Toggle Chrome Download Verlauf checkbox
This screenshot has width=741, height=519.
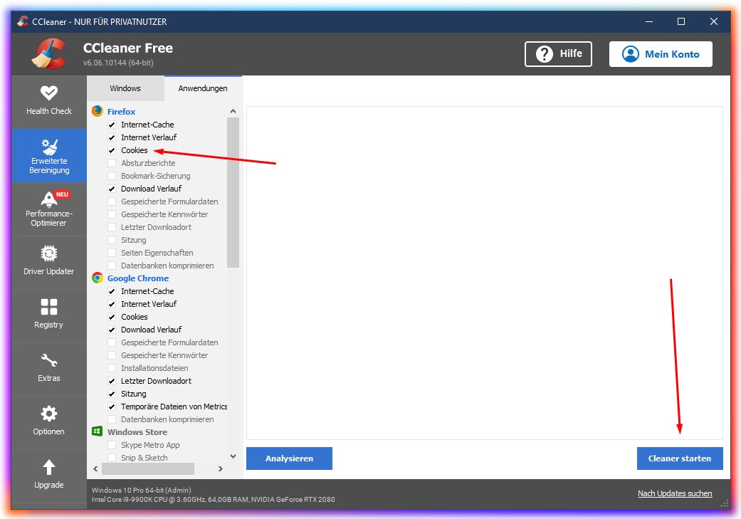[x=112, y=330]
